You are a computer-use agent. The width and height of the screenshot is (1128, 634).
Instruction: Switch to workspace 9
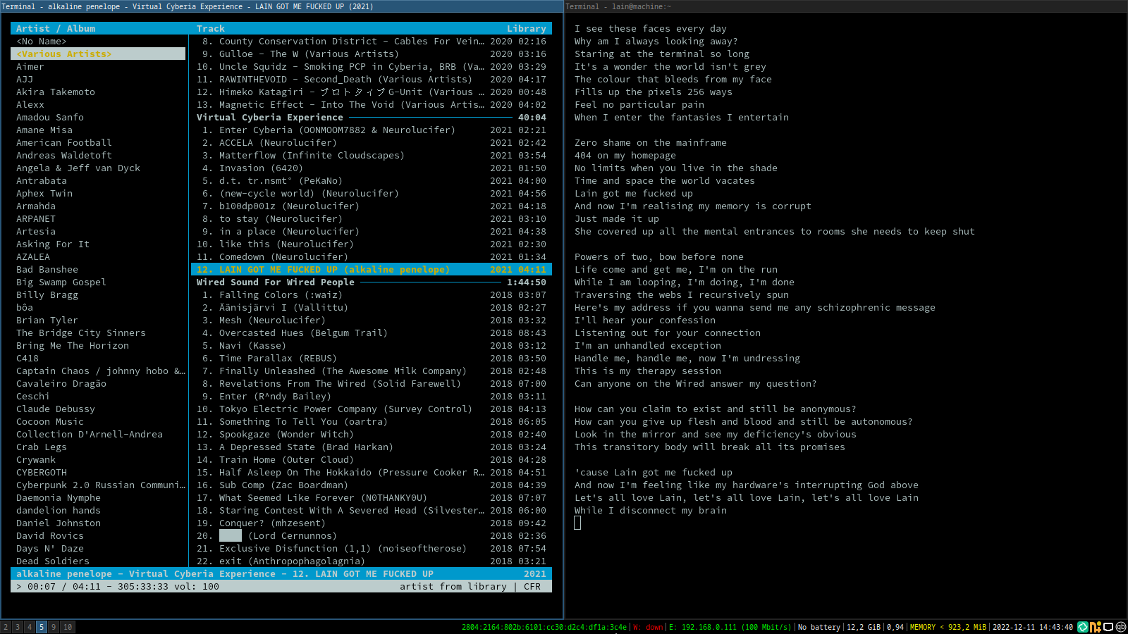[x=54, y=627]
